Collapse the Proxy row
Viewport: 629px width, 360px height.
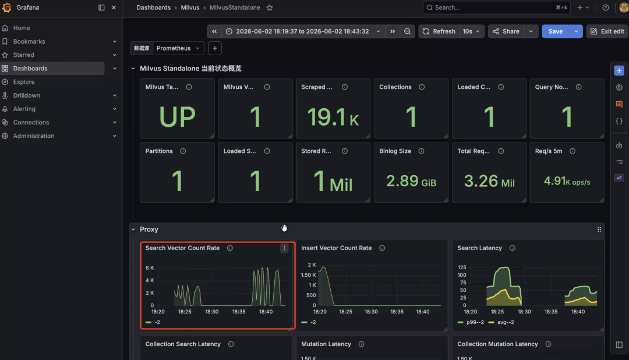click(133, 230)
